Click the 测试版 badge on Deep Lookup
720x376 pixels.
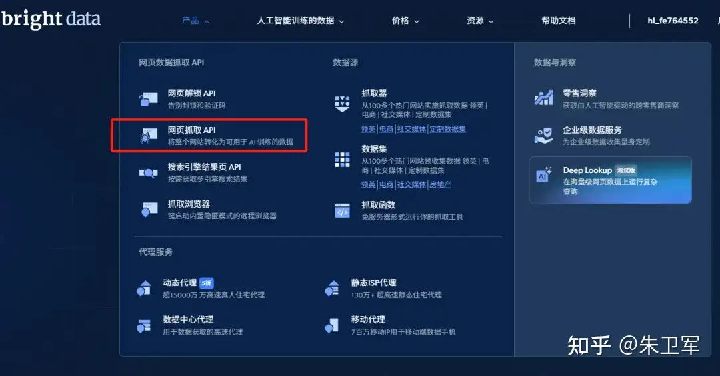click(626, 170)
